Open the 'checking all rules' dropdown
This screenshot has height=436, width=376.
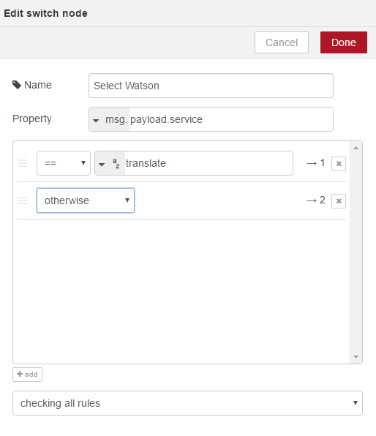[187, 403]
